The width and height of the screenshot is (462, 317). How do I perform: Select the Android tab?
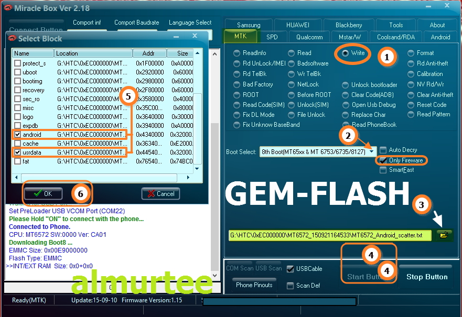click(440, 37)
